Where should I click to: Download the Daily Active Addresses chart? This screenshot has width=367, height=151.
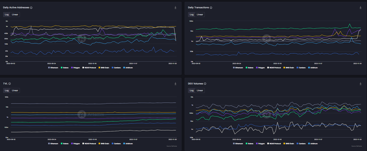176,7
